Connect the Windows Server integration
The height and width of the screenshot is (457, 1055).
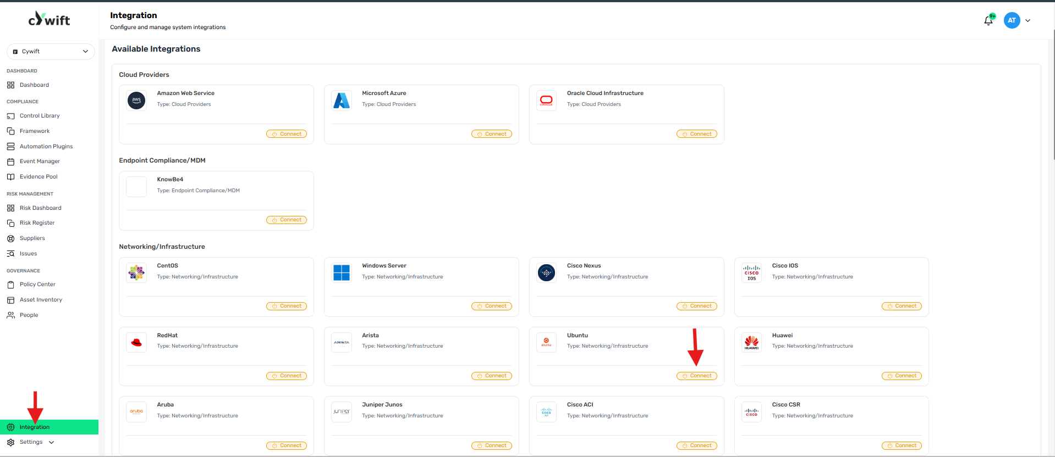(492, 306)
